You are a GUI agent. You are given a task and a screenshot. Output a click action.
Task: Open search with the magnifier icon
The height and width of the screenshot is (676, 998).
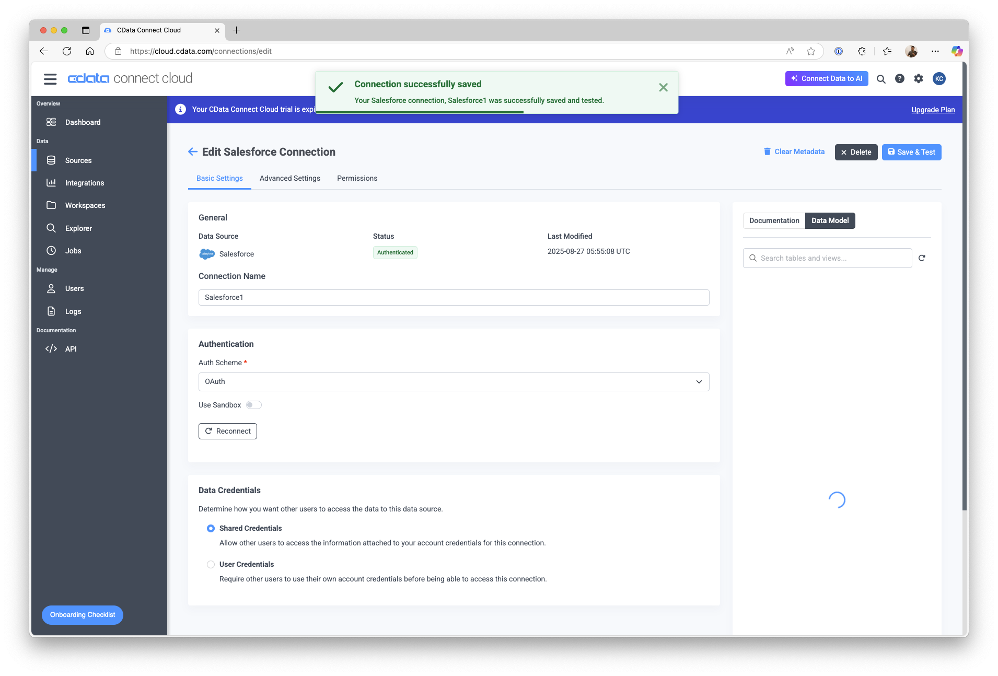pyautogui.click(x=881, y=79)
